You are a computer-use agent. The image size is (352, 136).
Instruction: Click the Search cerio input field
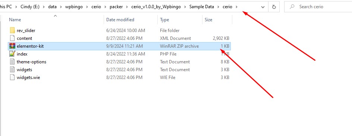click(318, 7)
